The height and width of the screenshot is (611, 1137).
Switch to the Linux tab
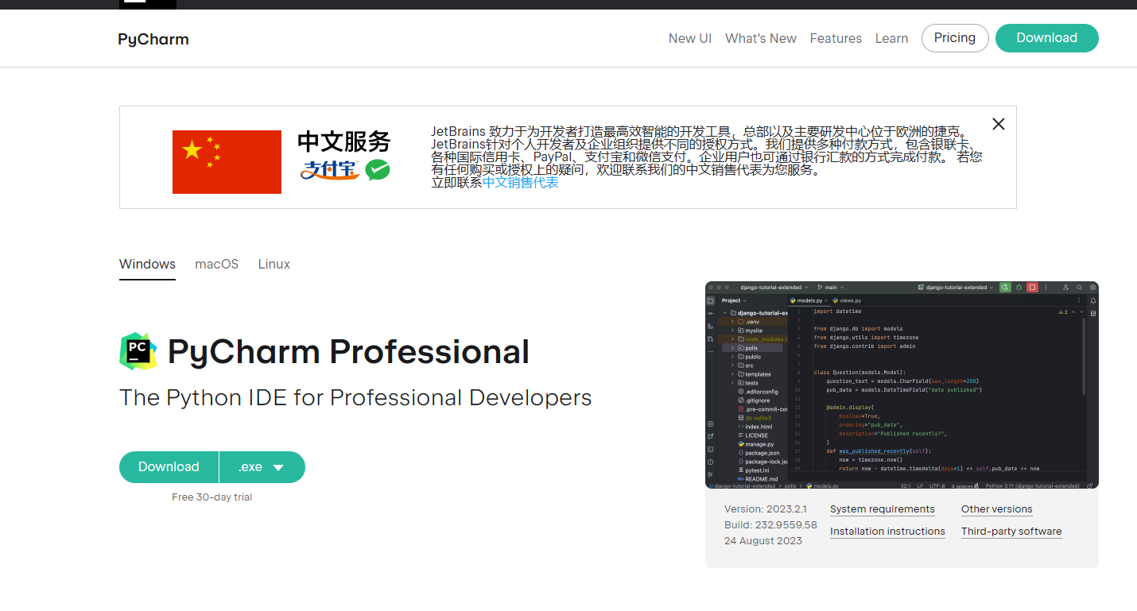pyautogui.click(x=274, y=264)
